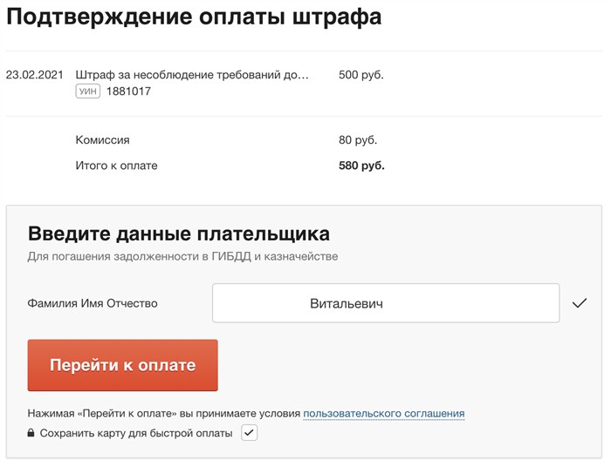This screenshot has height=467, width=611.
Task: Click the page title 'Подтверждение оплаты штрафа'
Action: click(194, 17)
